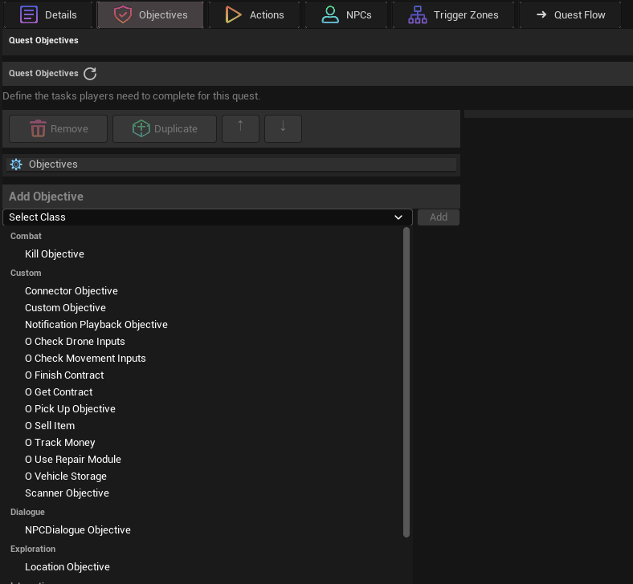This screenshot has height=584, width=633.
Task: Choose NPCDialogue Objective
Action: tap(78, 530)
